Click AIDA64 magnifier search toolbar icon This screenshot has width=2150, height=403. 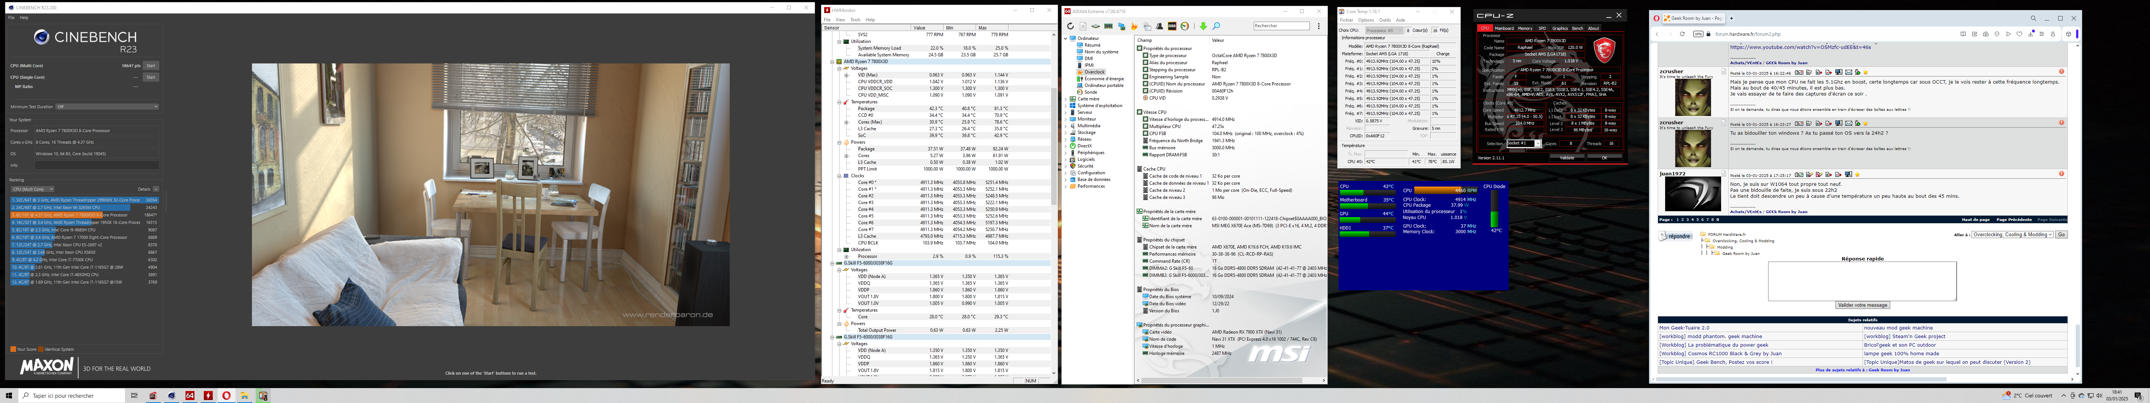[1216, 26]
